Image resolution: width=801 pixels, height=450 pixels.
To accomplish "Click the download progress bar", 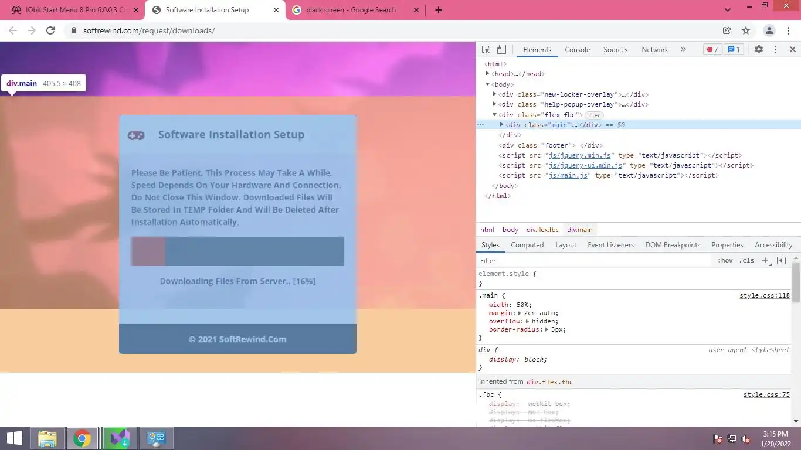I will point(237,251).
